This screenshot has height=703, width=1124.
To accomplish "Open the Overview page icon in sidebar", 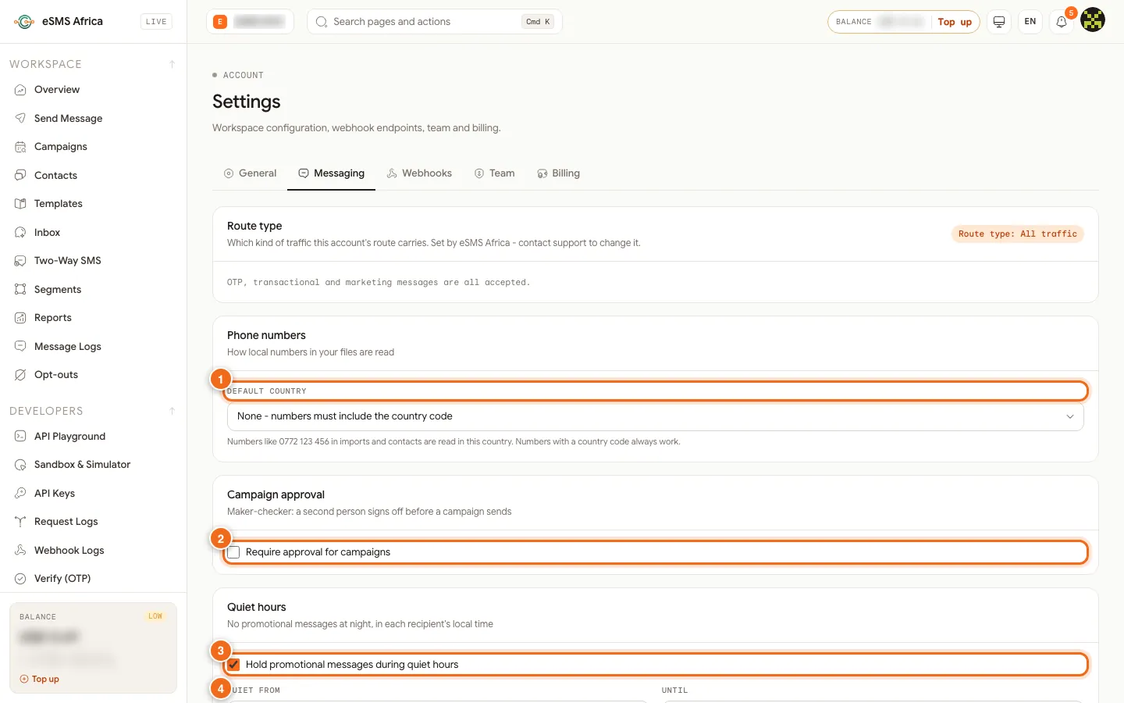I will (x=20, y=90).
